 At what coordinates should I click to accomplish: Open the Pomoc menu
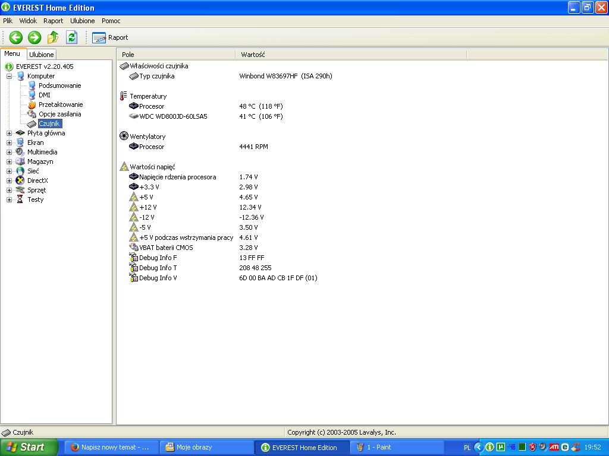[111, 21]
